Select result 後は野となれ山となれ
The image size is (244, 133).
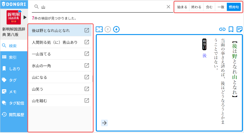pos(60,30)
